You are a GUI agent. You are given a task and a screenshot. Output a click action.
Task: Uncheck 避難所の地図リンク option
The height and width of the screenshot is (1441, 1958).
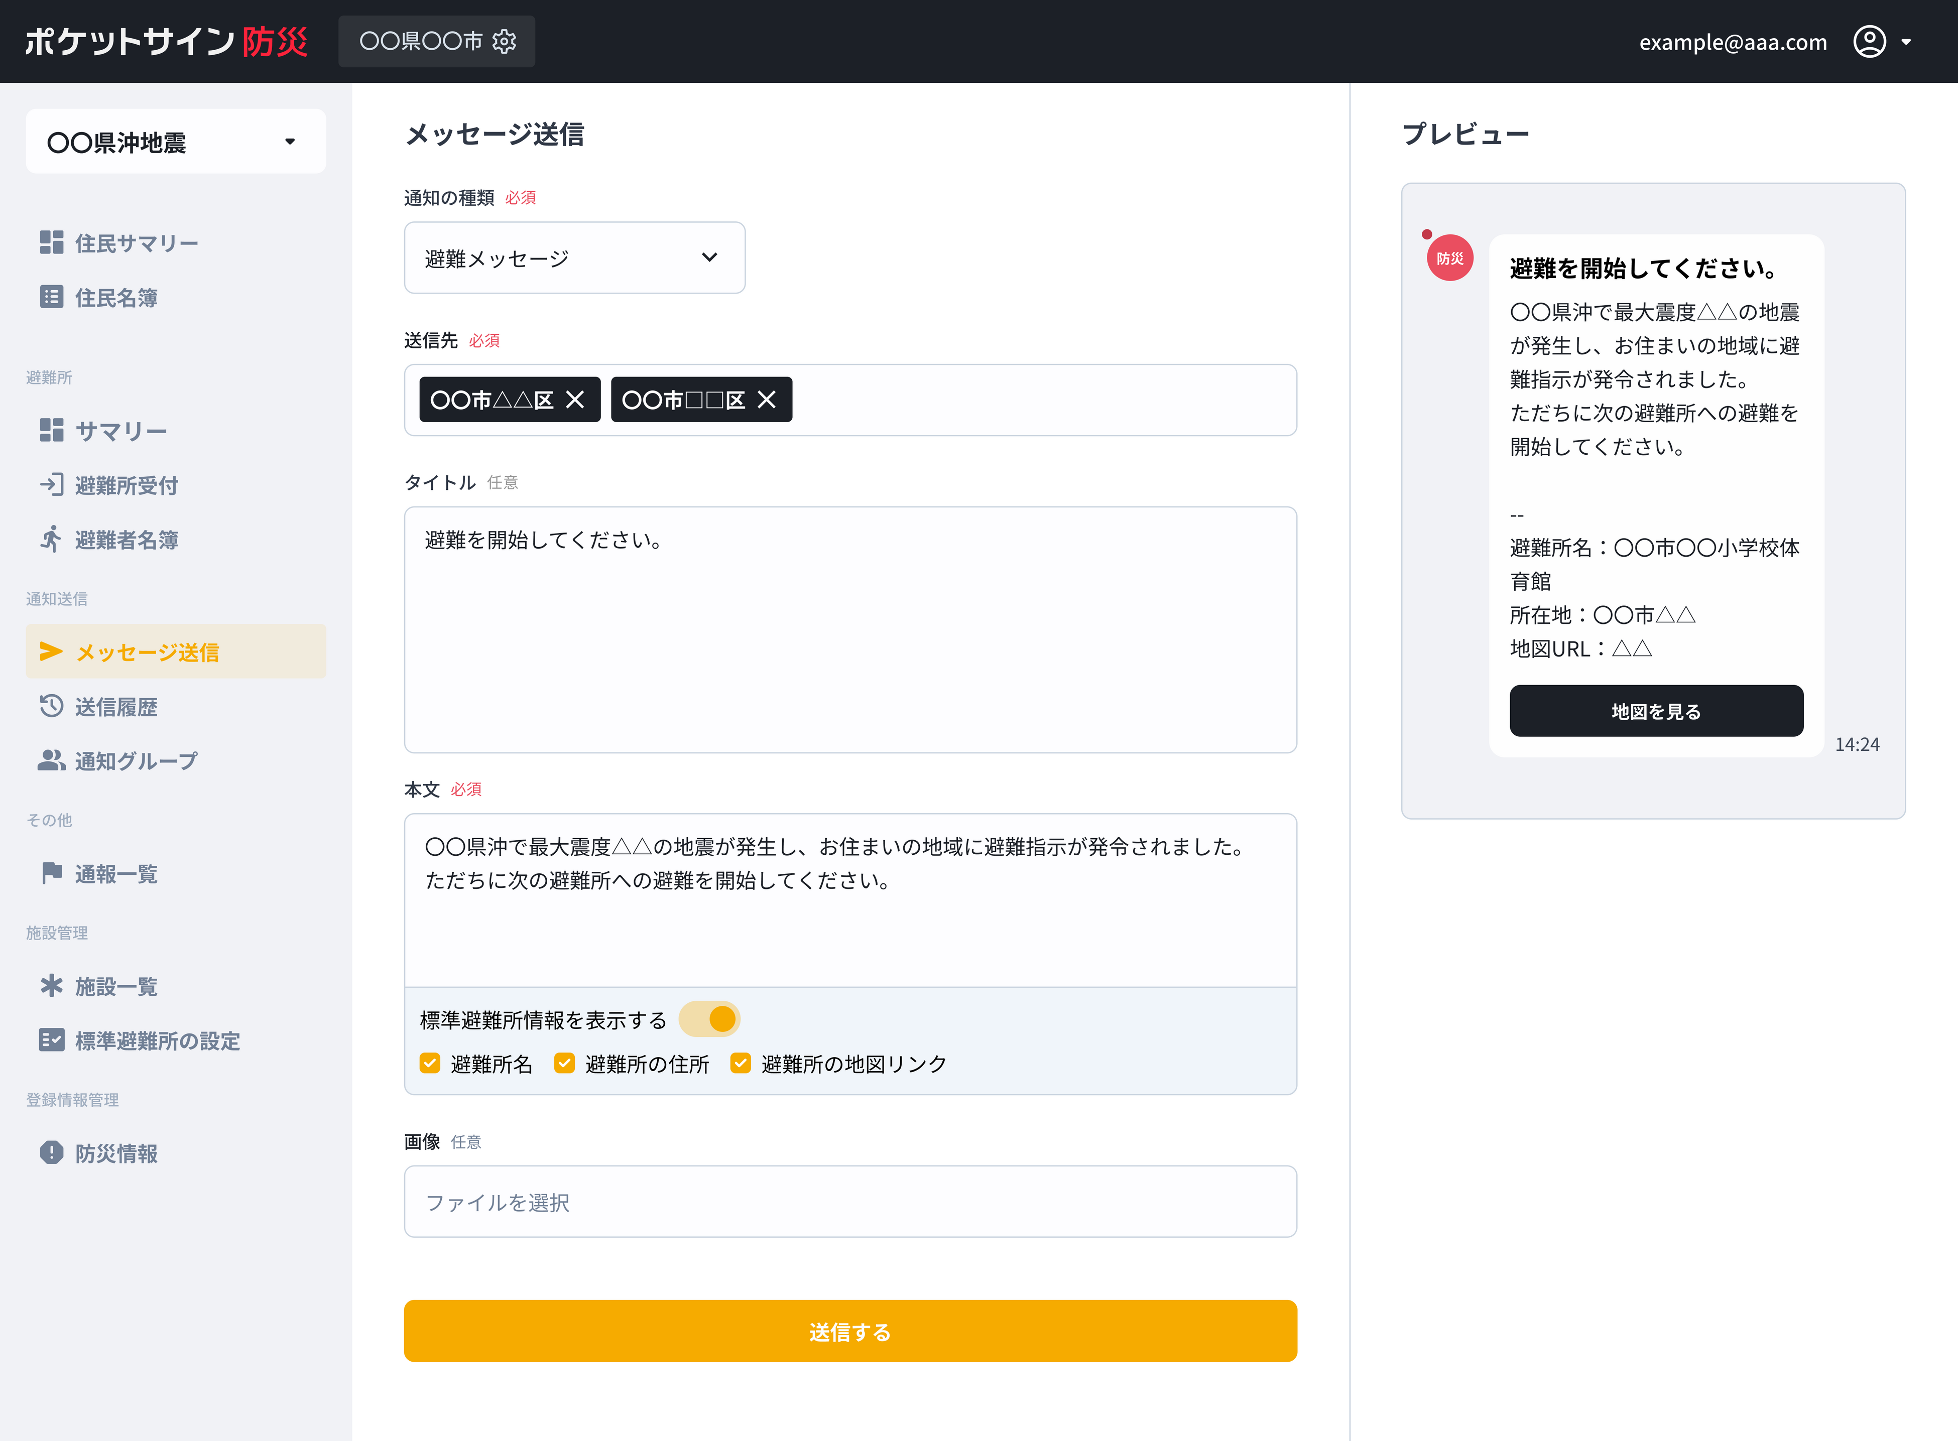pyautogui.click(x=741, y=1063)
